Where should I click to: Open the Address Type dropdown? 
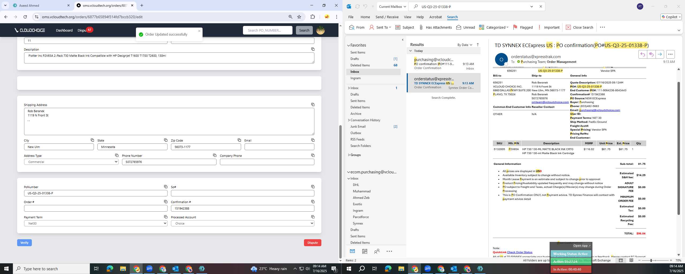[x=71, y=162]
